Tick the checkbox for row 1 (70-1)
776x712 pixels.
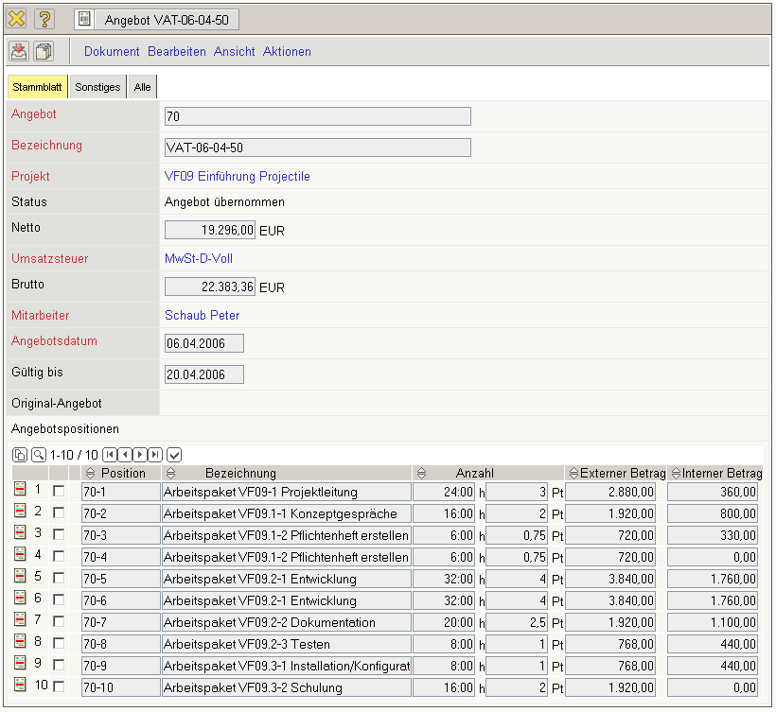pos(59,491)
